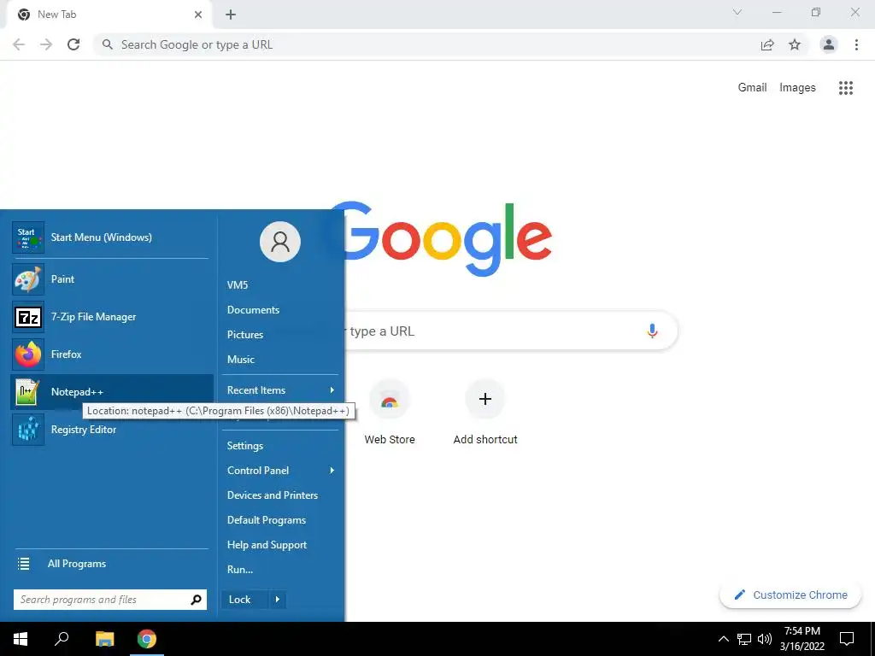The image size is (875, 656).
Task: Click Chrome's forward arrow
Action: click(x=46, y=44)
